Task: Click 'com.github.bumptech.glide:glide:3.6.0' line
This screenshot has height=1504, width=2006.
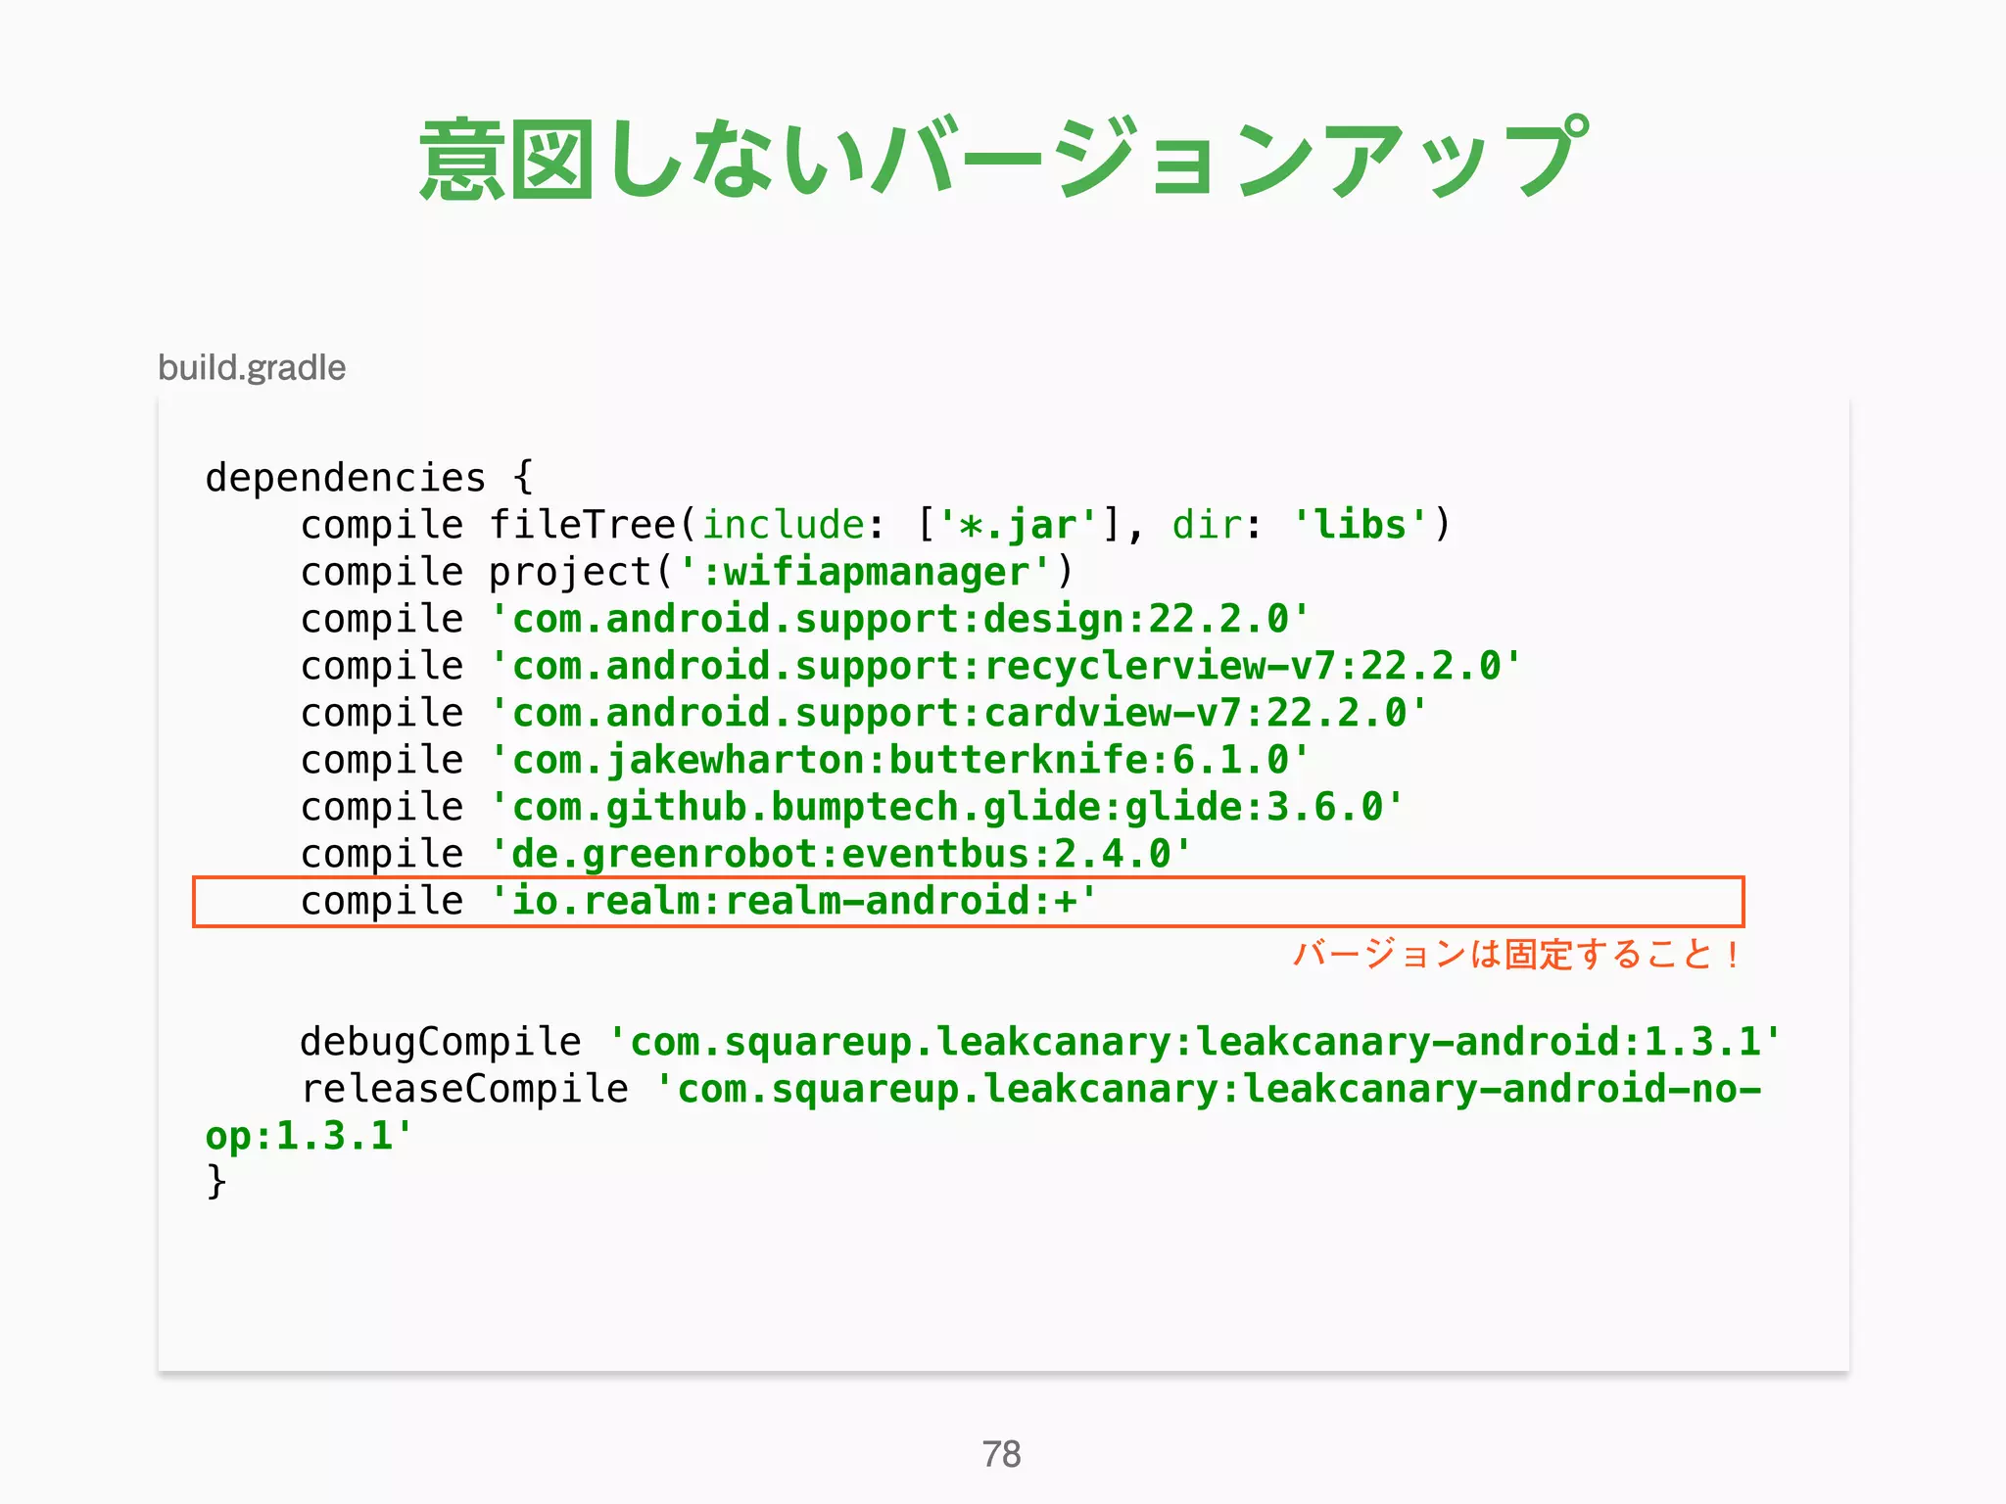Action: (x=852, y=807)
